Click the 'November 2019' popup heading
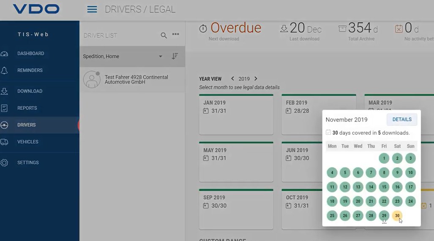The height and width of the screenshot is (241, 434). point(347,120)
